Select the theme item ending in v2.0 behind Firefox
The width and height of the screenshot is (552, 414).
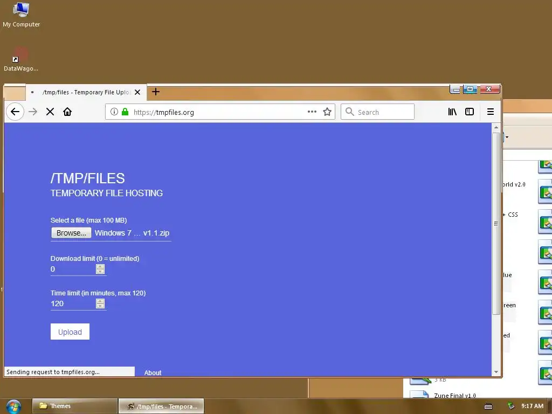click(x=514, y=184)
